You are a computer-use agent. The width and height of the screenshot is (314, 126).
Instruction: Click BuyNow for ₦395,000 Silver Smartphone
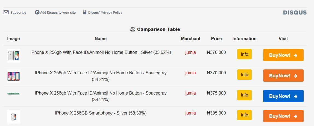283,116
